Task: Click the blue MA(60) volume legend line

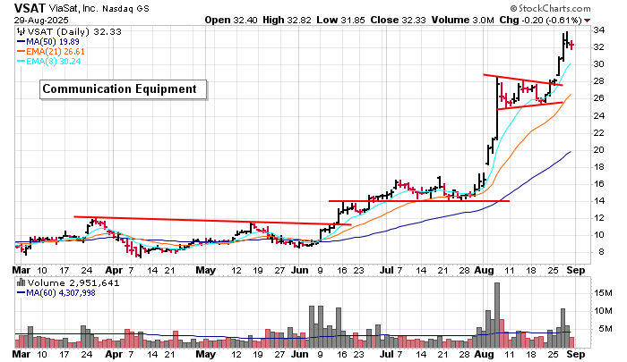Action: tap(21, 293)
